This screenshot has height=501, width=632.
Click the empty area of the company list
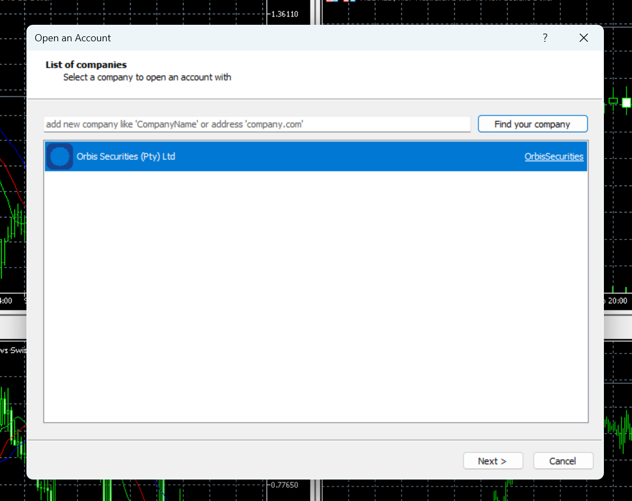(x=315, y=297)
